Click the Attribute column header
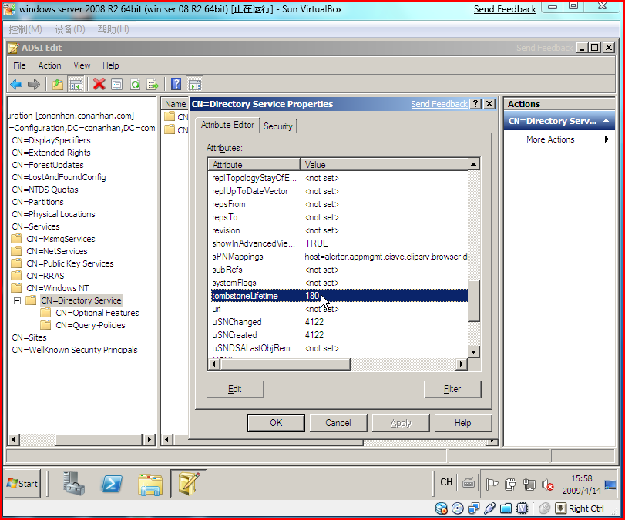The width and height of the screenshot is (625, 520). tap(254, 165)
